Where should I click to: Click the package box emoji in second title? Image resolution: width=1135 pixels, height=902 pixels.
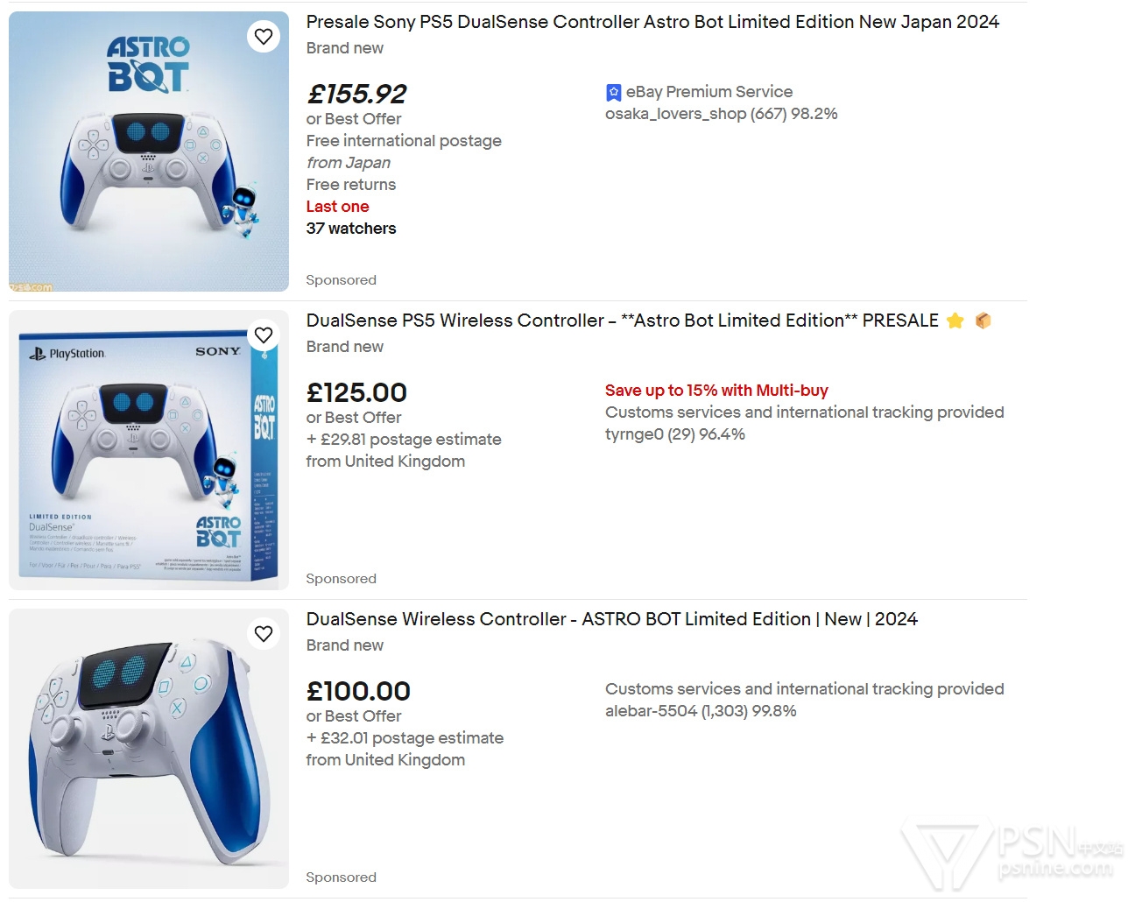(983, 321)
